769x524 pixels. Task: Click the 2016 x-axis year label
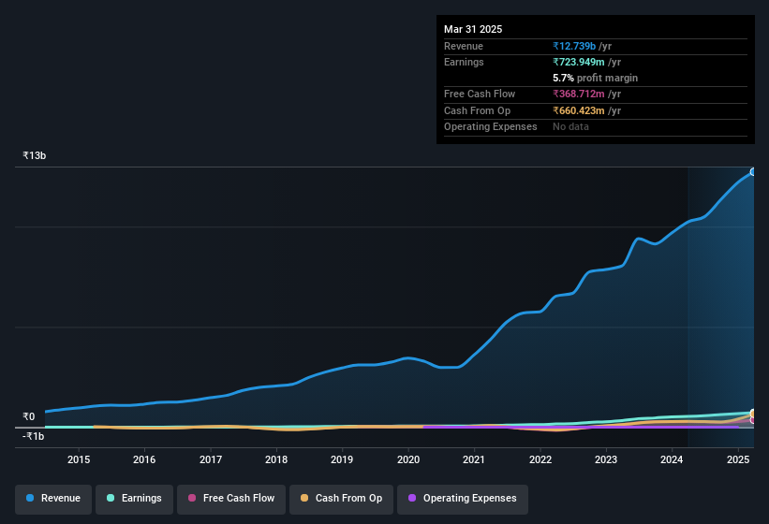point(144,459)
